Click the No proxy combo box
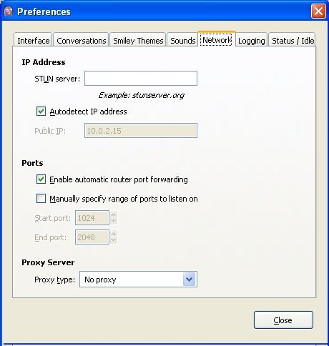 coord(138,279)
